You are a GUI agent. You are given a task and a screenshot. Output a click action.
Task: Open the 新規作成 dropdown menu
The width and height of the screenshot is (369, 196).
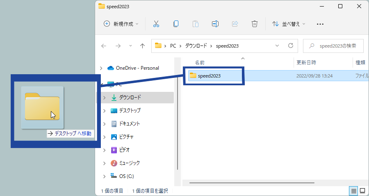pyautogui.click(x=121, y=24)
